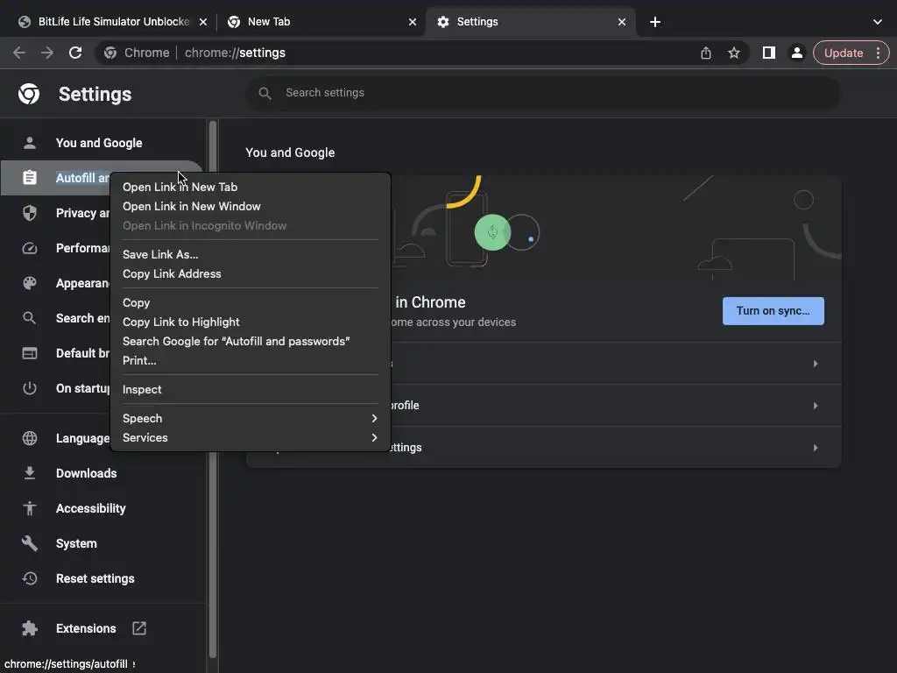Choose Inspect from the context menu
897x673 pixels.
pyautogui.click(x=250, y=389)
